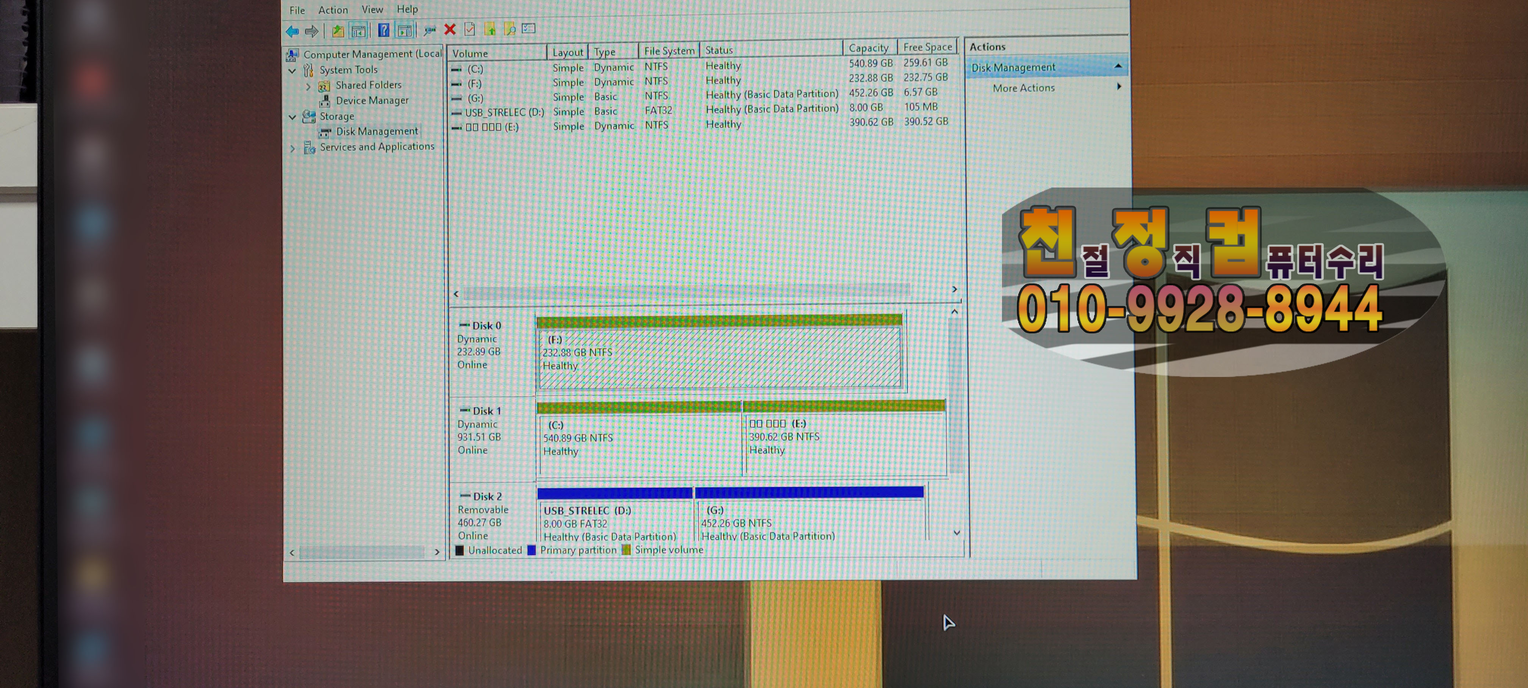1528x688 pixels.
Task: Collapse the Disk Management actions section arrow
Action: pos(1118,66)
